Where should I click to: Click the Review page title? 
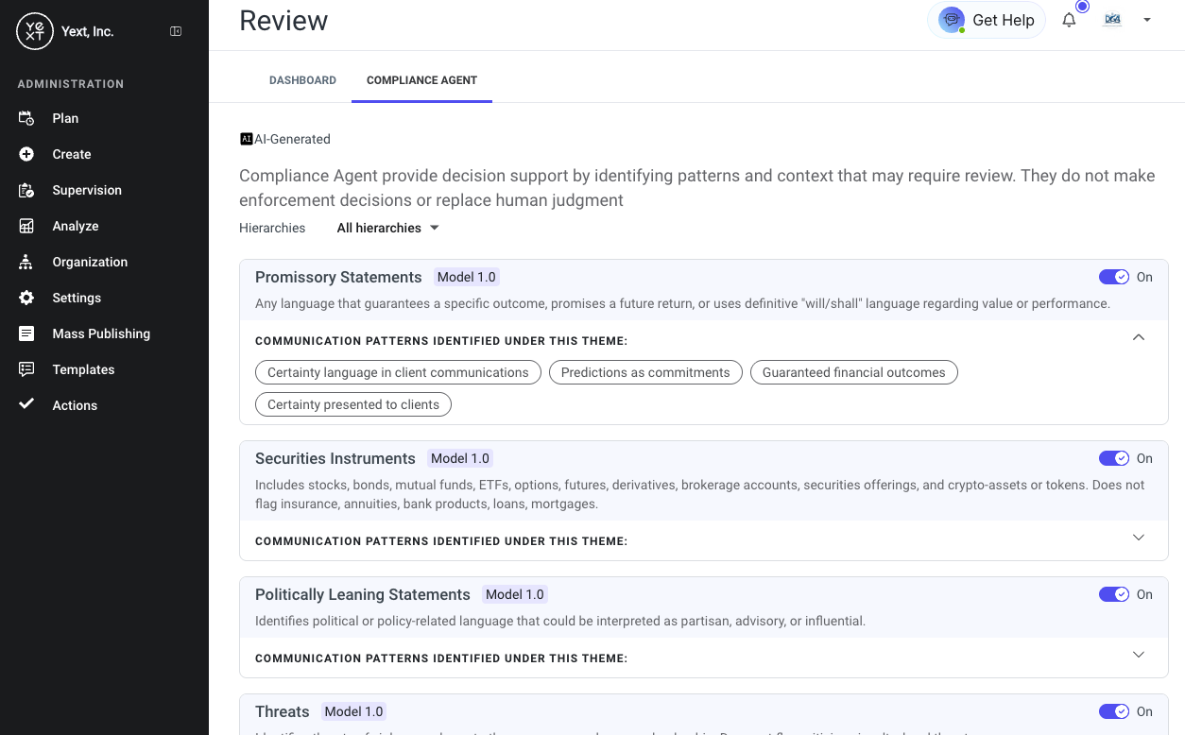[283, 20]
